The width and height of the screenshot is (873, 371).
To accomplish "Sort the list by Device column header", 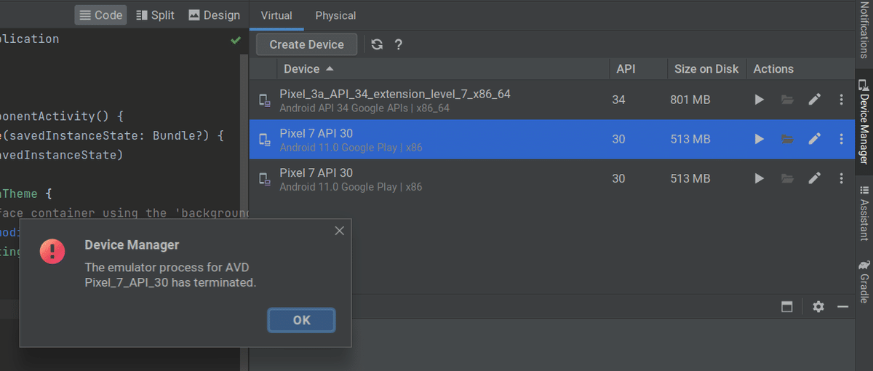I will pyautogui.click(x=309, y=69).
